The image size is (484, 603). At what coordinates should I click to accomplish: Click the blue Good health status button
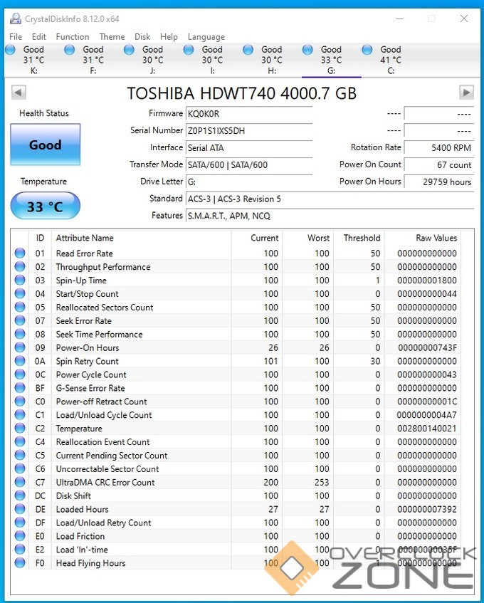[45, 145]
